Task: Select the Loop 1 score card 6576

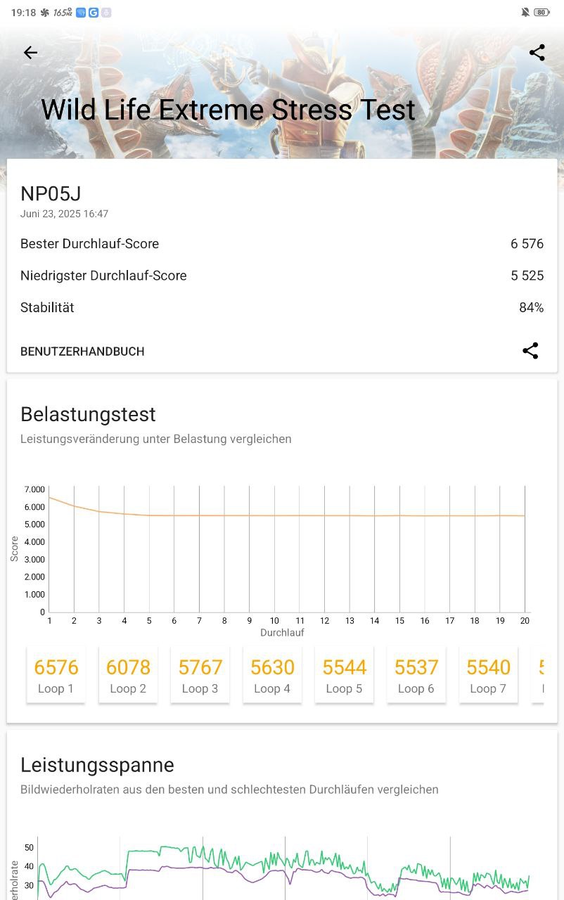Action: (x=56, y=675)
